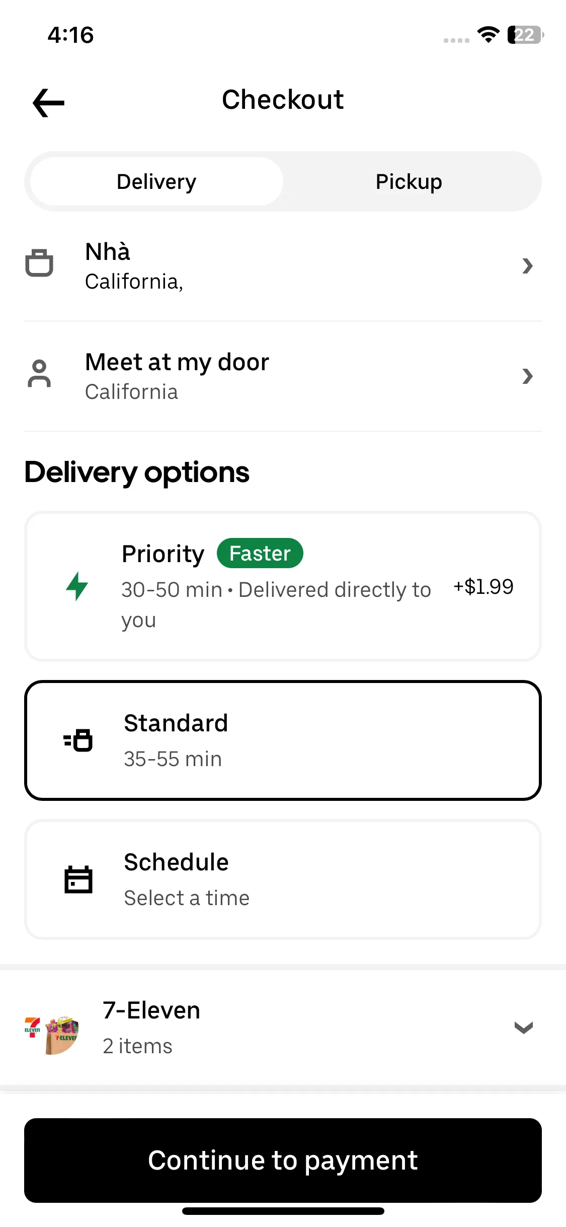Tap the battery indicator in status bar

pos(525,35)
